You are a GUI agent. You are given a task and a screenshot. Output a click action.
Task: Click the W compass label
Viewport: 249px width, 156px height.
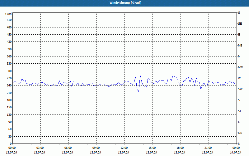pyautogui.click(x=239, y=78)
